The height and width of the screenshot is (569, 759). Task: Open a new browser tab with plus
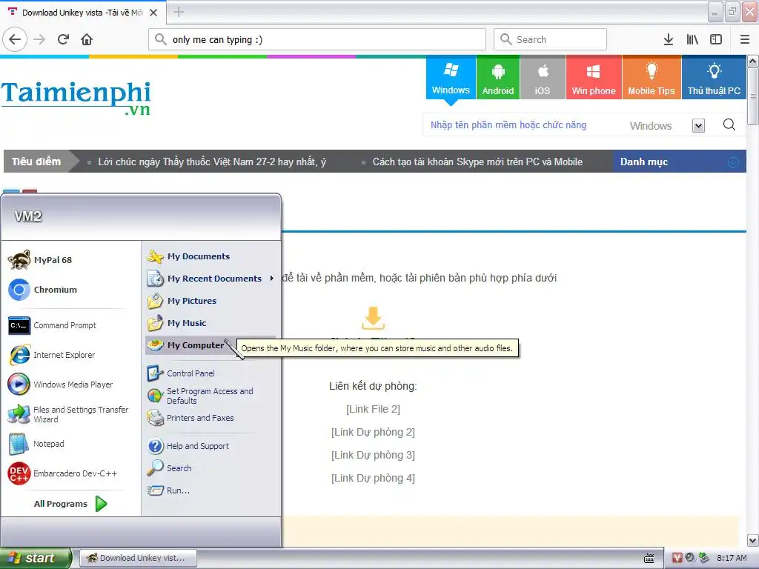point(179,12)
